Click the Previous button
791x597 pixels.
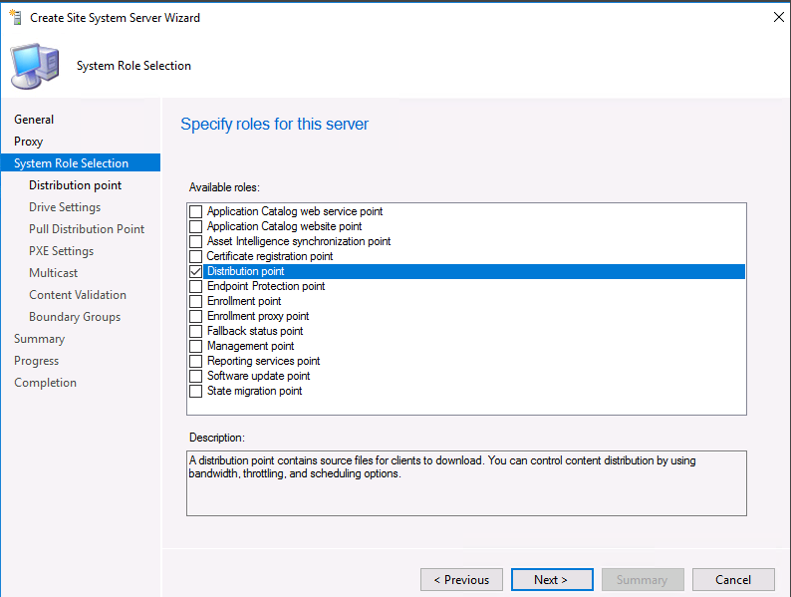point(461,580)
